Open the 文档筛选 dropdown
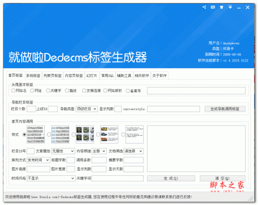Image resolution: width=258 pixels, height=205 pixels. 133,151
